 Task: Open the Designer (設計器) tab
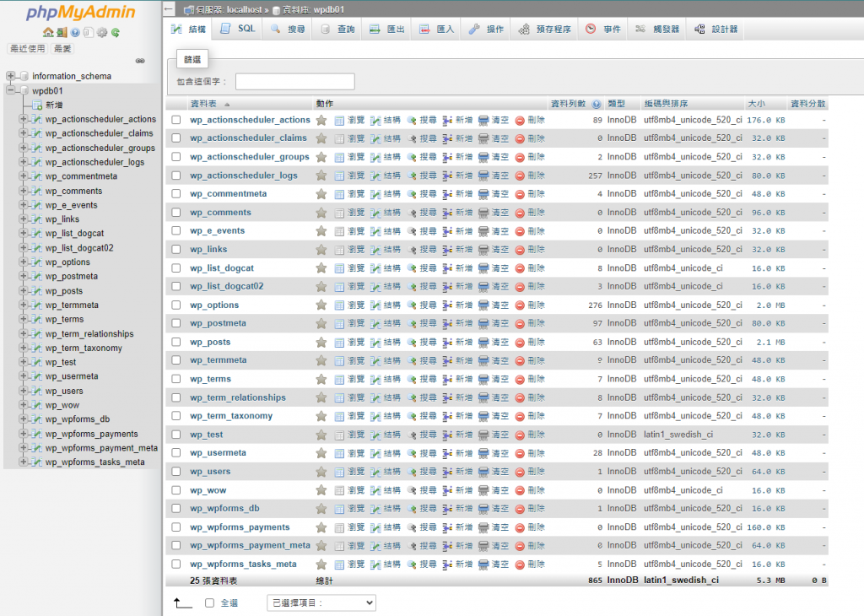(x=715, y=29)
